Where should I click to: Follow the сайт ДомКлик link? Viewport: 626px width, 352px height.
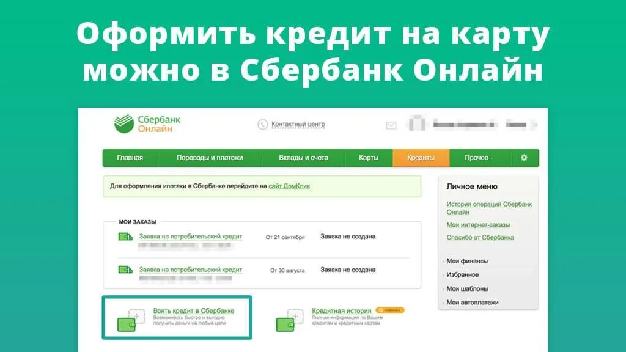click(289, 186)
